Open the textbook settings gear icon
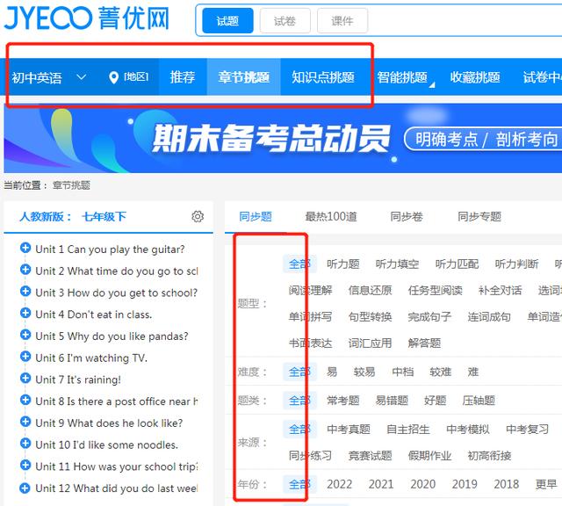562x506 pixels. coord(198,216)
